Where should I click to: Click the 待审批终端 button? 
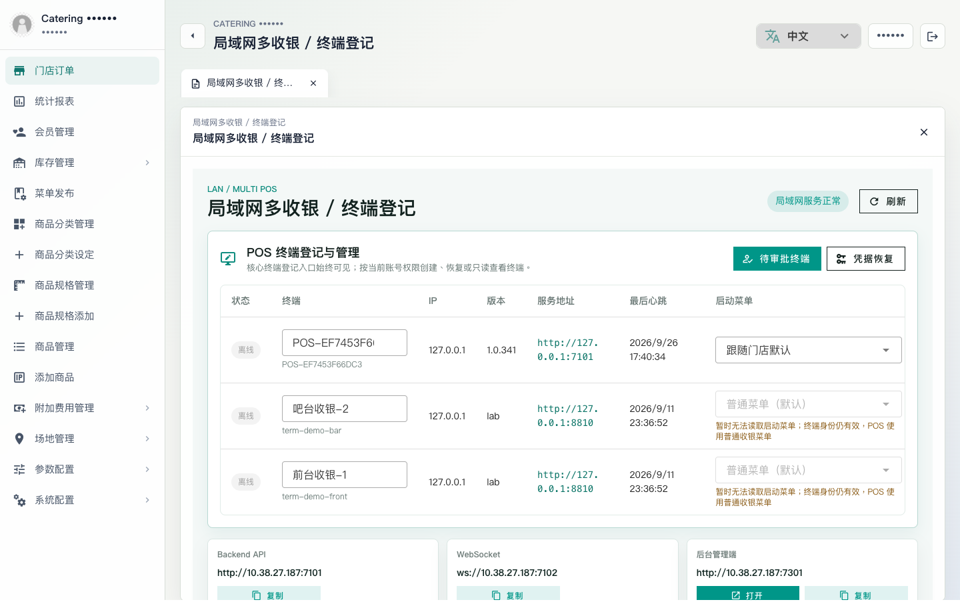point(777,259)
